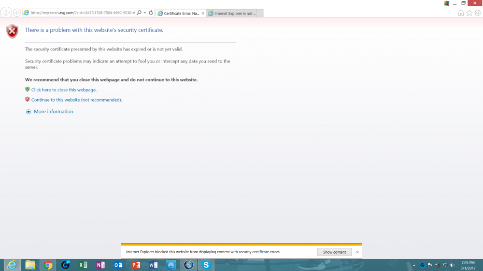Image resolution: width=483 pixels, height=271 pixels.
Task: Click the mysearch.avg.com address field
Action: (x=83, y=13)
